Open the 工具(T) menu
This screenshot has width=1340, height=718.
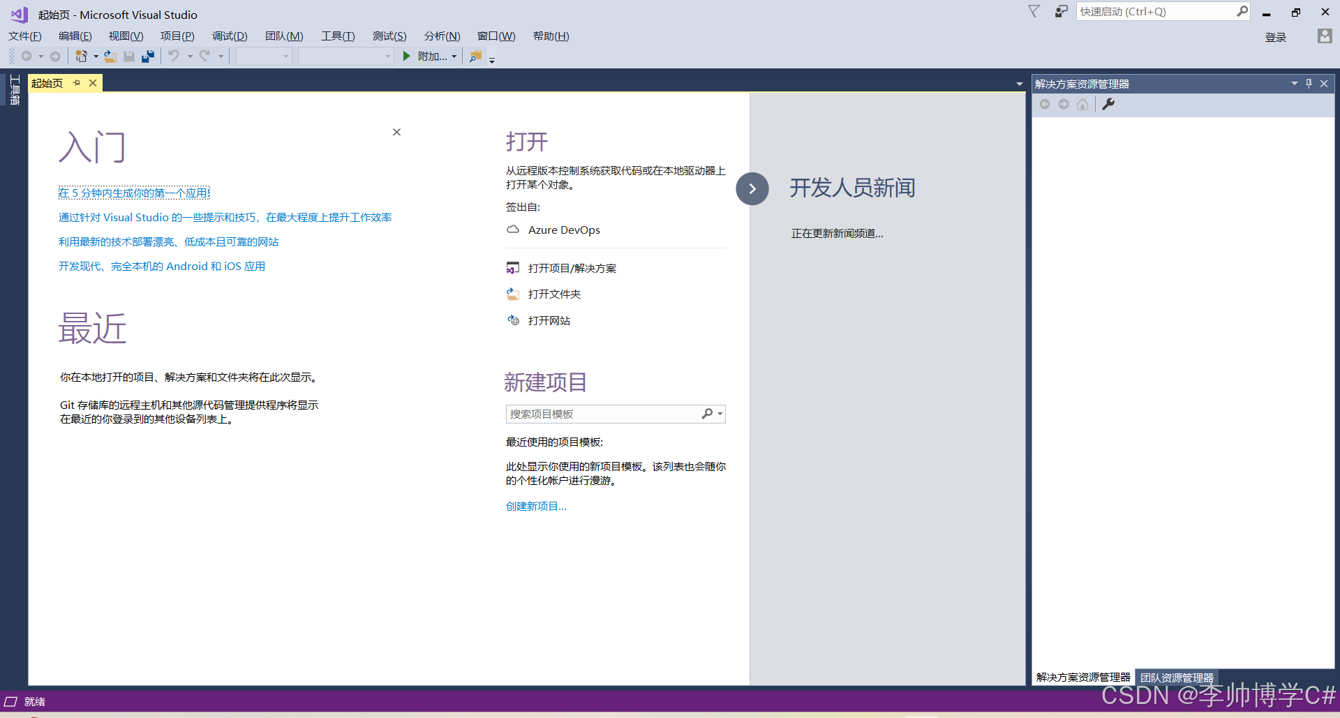(x=338, y=36)
